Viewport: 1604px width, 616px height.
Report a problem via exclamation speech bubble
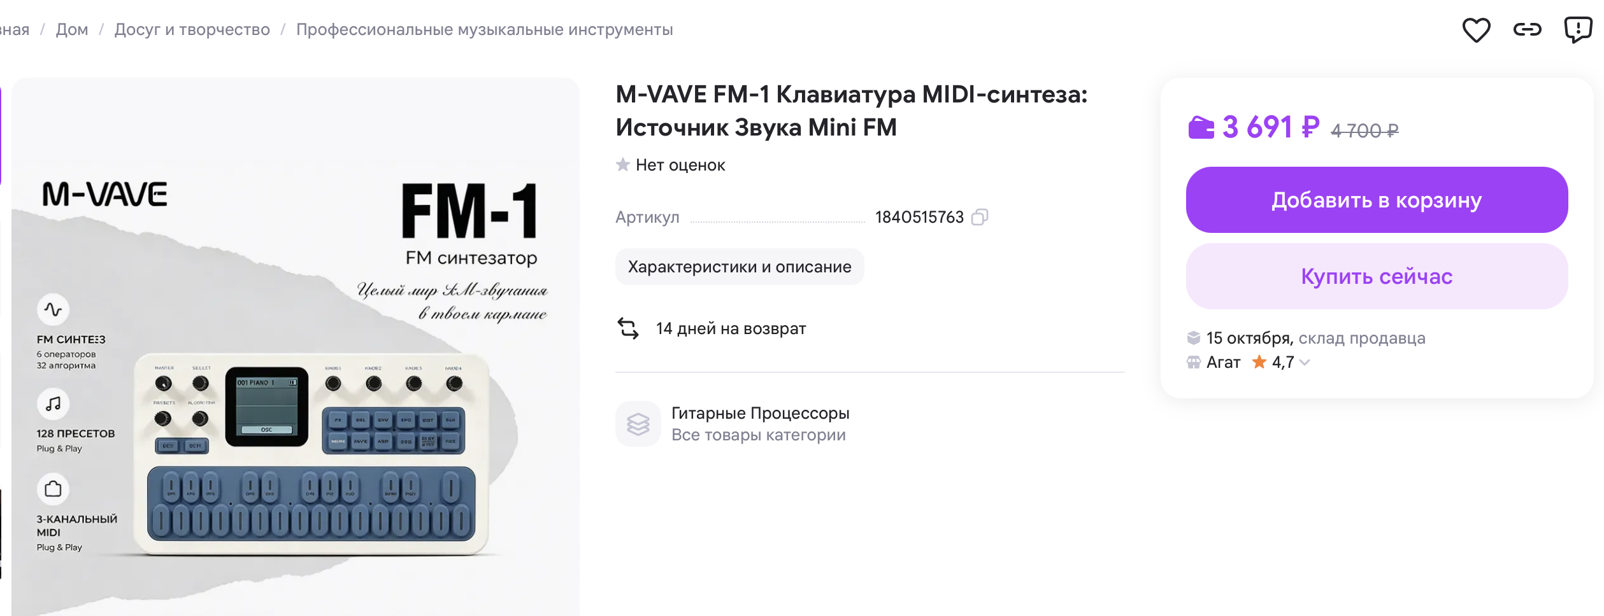click(1578, 29)
